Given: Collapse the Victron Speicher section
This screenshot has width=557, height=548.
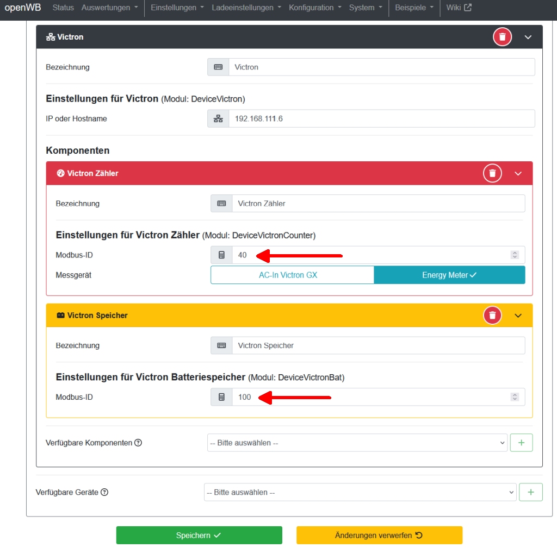Looking at the screenshot, I should (x=518, y=316).
